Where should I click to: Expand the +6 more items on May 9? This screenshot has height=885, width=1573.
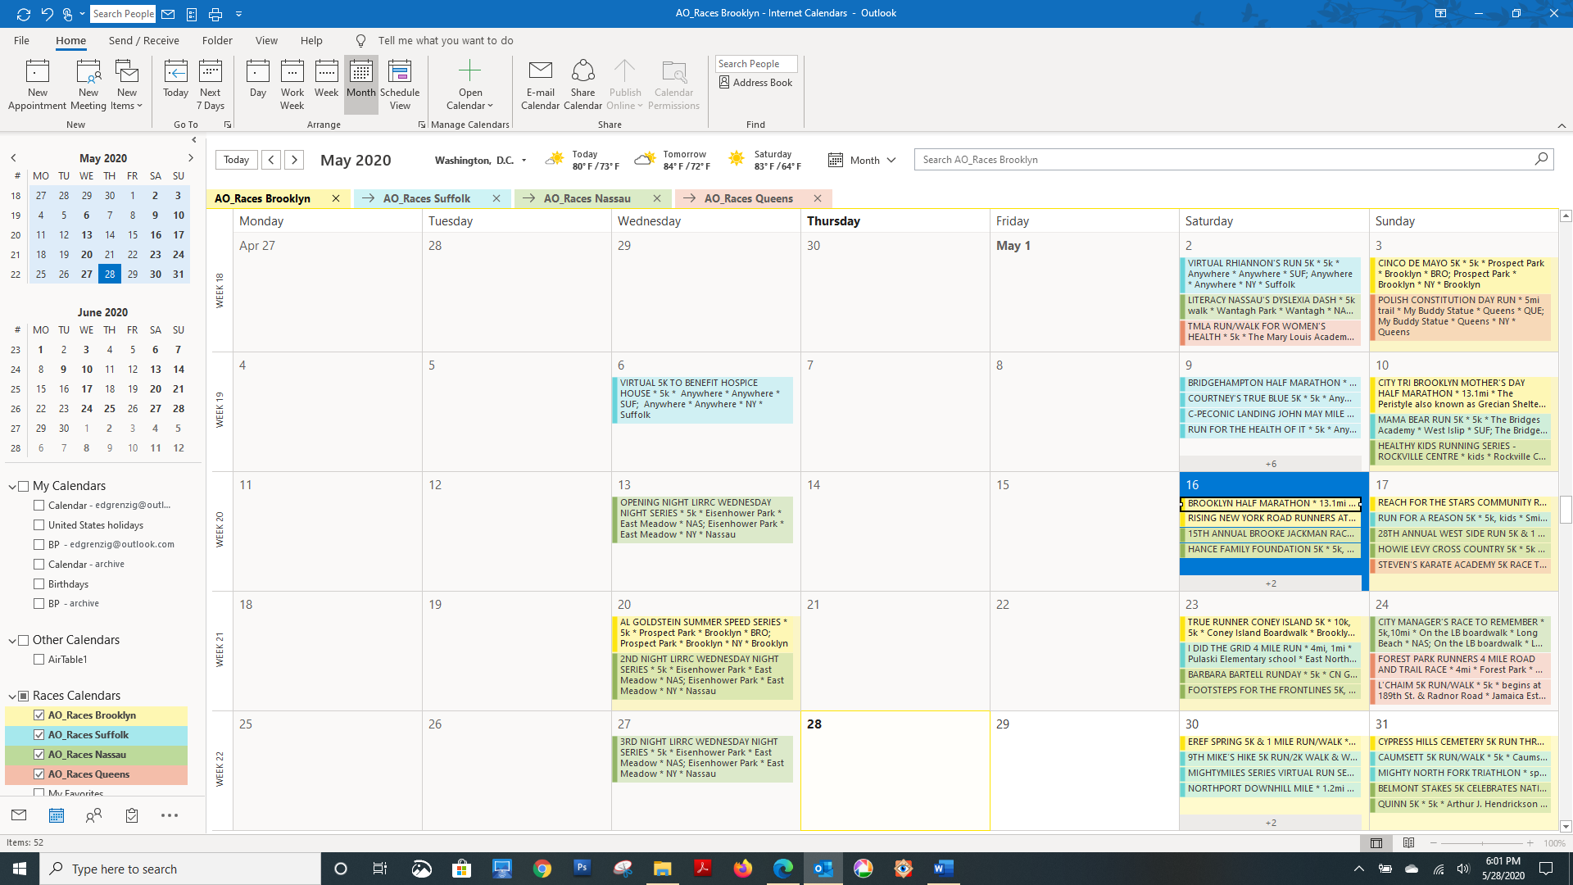1271,464
